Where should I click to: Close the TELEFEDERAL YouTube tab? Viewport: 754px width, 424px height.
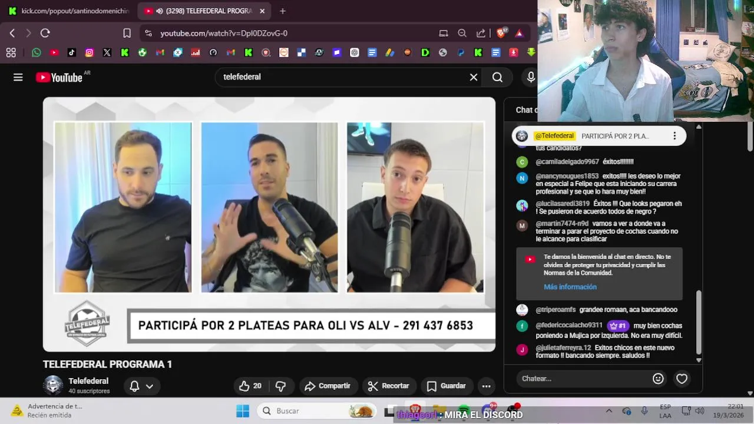click(262, 11)
